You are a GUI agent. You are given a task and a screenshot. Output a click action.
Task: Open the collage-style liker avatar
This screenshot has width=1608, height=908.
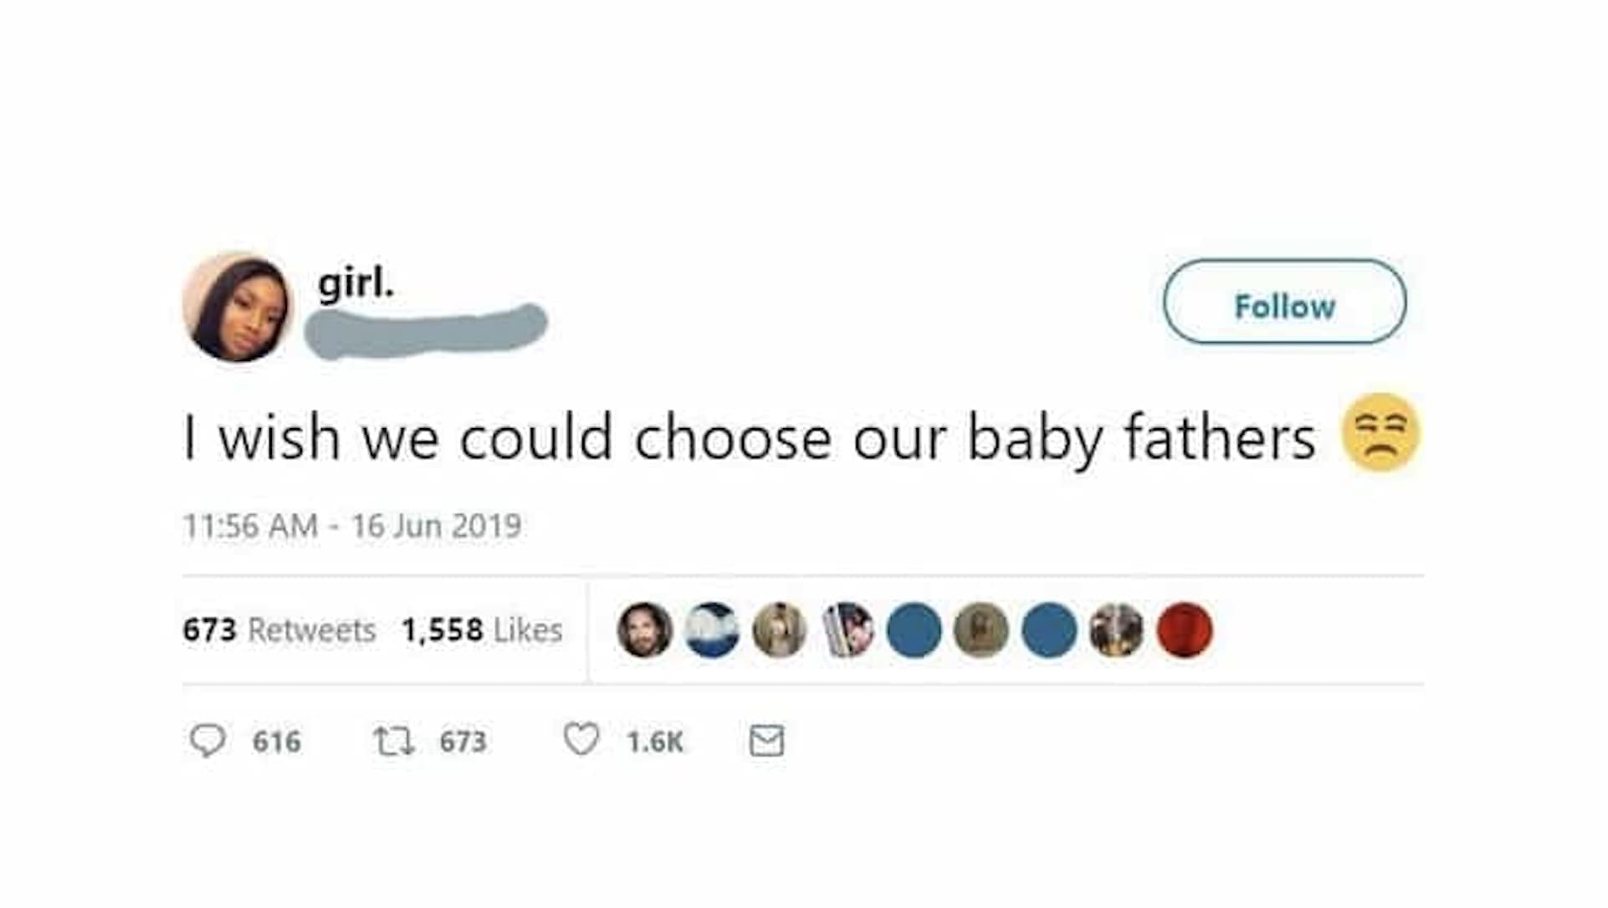coord(848,630)
